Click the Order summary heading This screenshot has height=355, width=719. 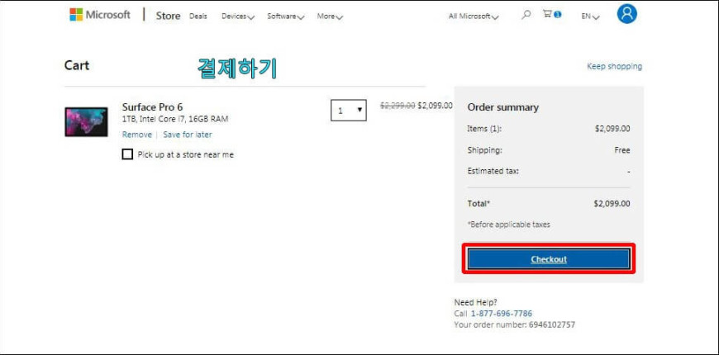[x=503, y=107]
